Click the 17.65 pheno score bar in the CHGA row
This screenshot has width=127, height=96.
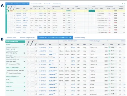pyautogui.click(x=113, y=51)
